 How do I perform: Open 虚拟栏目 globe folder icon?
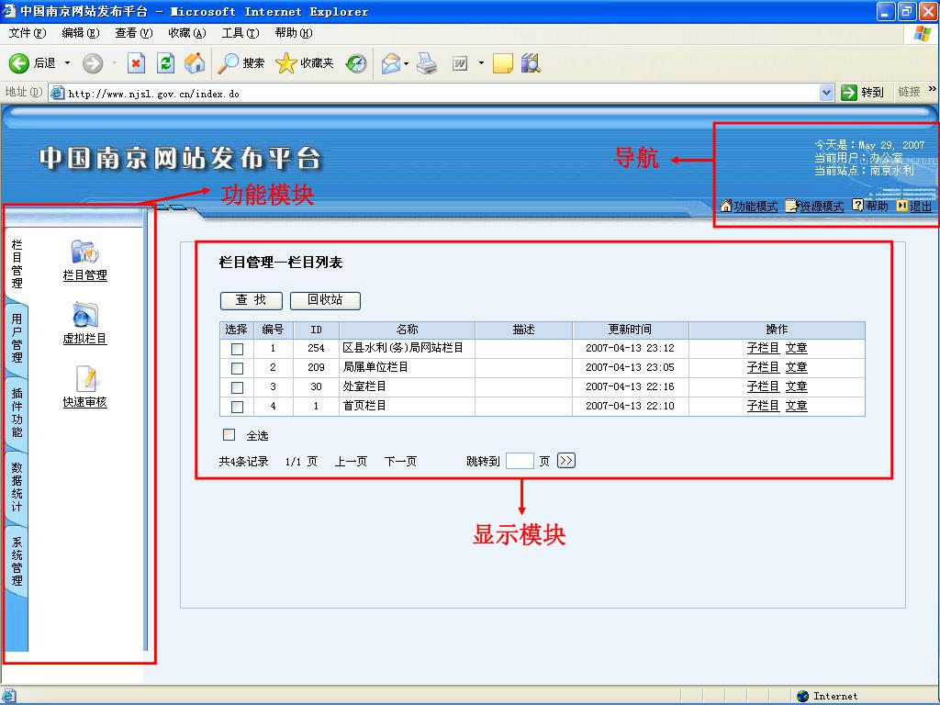click(84, 316)
